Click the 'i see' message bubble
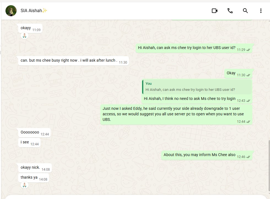270x199 pixels. [x=29, y=143]
